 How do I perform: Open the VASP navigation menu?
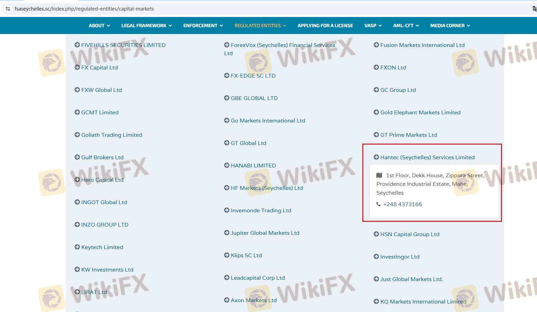click(x=373, y=26)
